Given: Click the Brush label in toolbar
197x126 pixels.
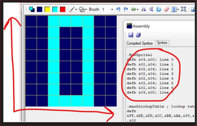Looking at the screenshot, I should [x=94, y=9].
